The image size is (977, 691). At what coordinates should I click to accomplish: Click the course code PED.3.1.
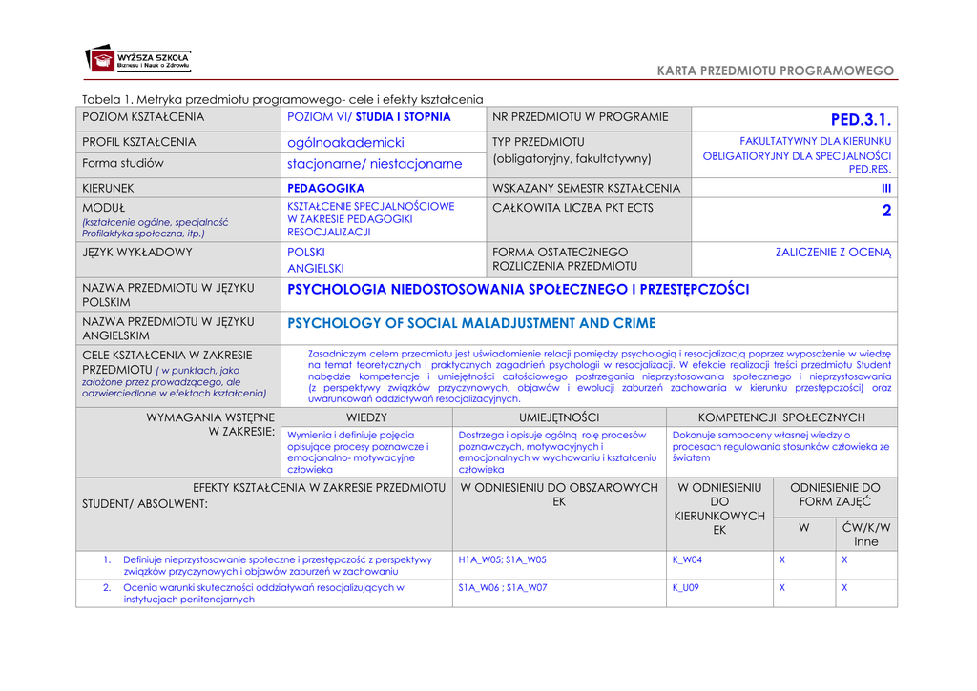pos(861,120)
